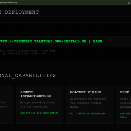Click the openzero.talktoai.org address bar
Screen dimensions: 131x131
click(9, 3)
